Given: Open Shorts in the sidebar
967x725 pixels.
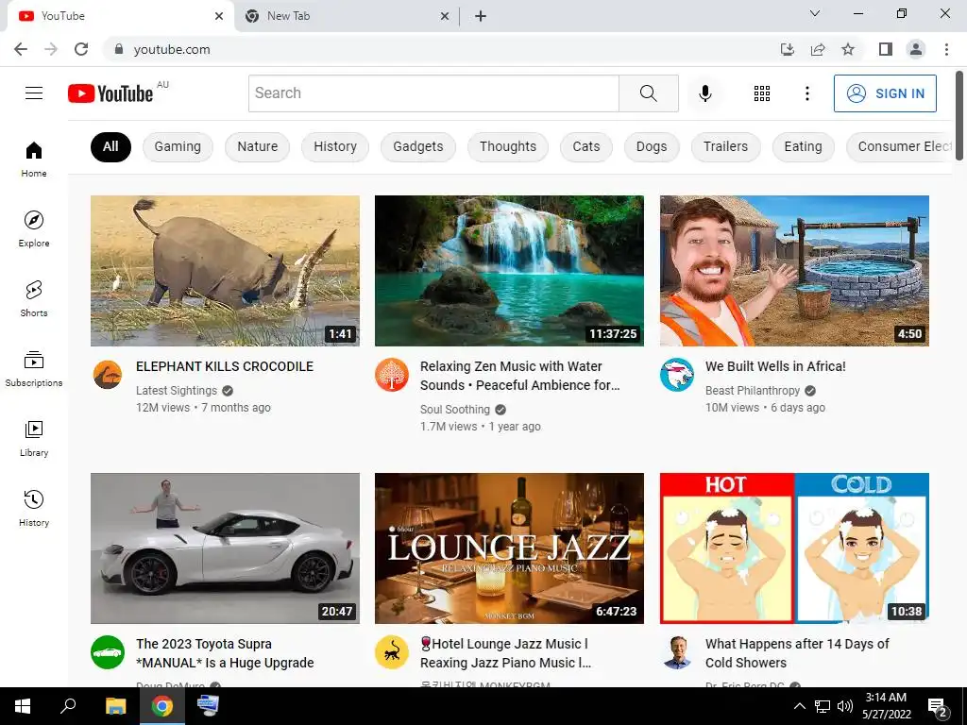Looking at the screenshot, I should click(x=34, y=298).
